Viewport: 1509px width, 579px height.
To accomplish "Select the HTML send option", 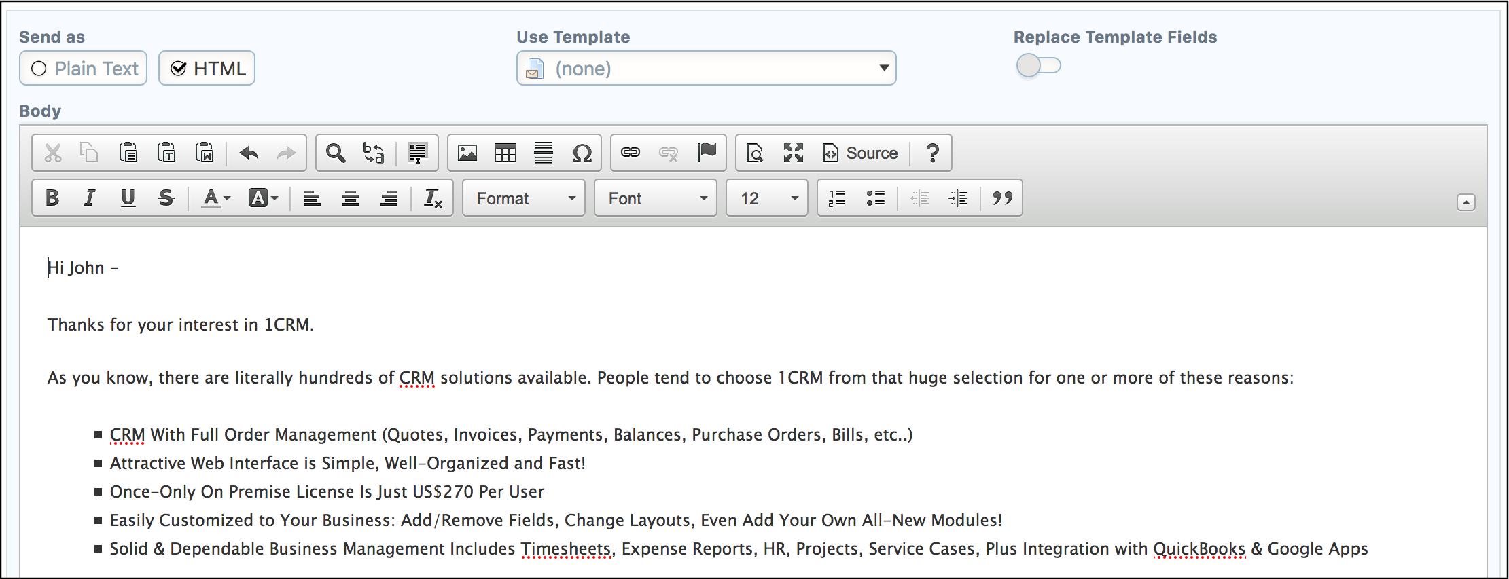I will click(x=207, y=68).
